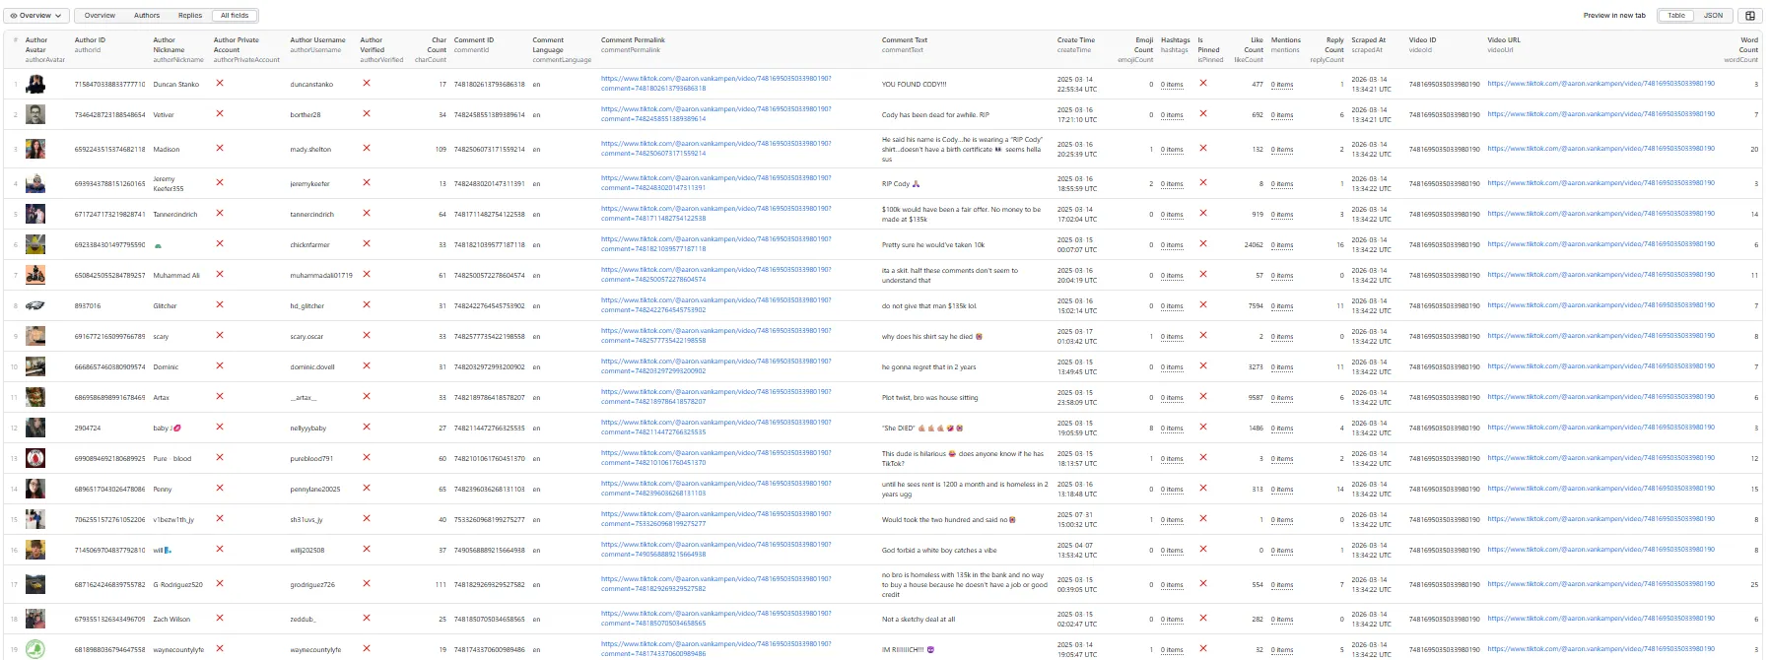Switch to the Authors tab
Image resolution: width=1770 pixels, height=660 pixels.
click(147, 16)
